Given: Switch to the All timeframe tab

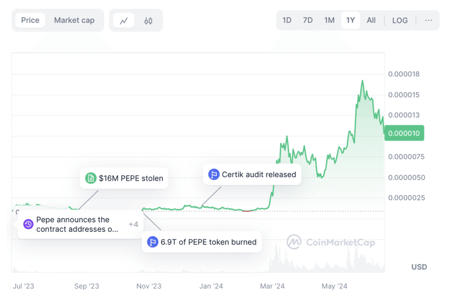Looking at the screenshot, I should click(x=371, y=20).
